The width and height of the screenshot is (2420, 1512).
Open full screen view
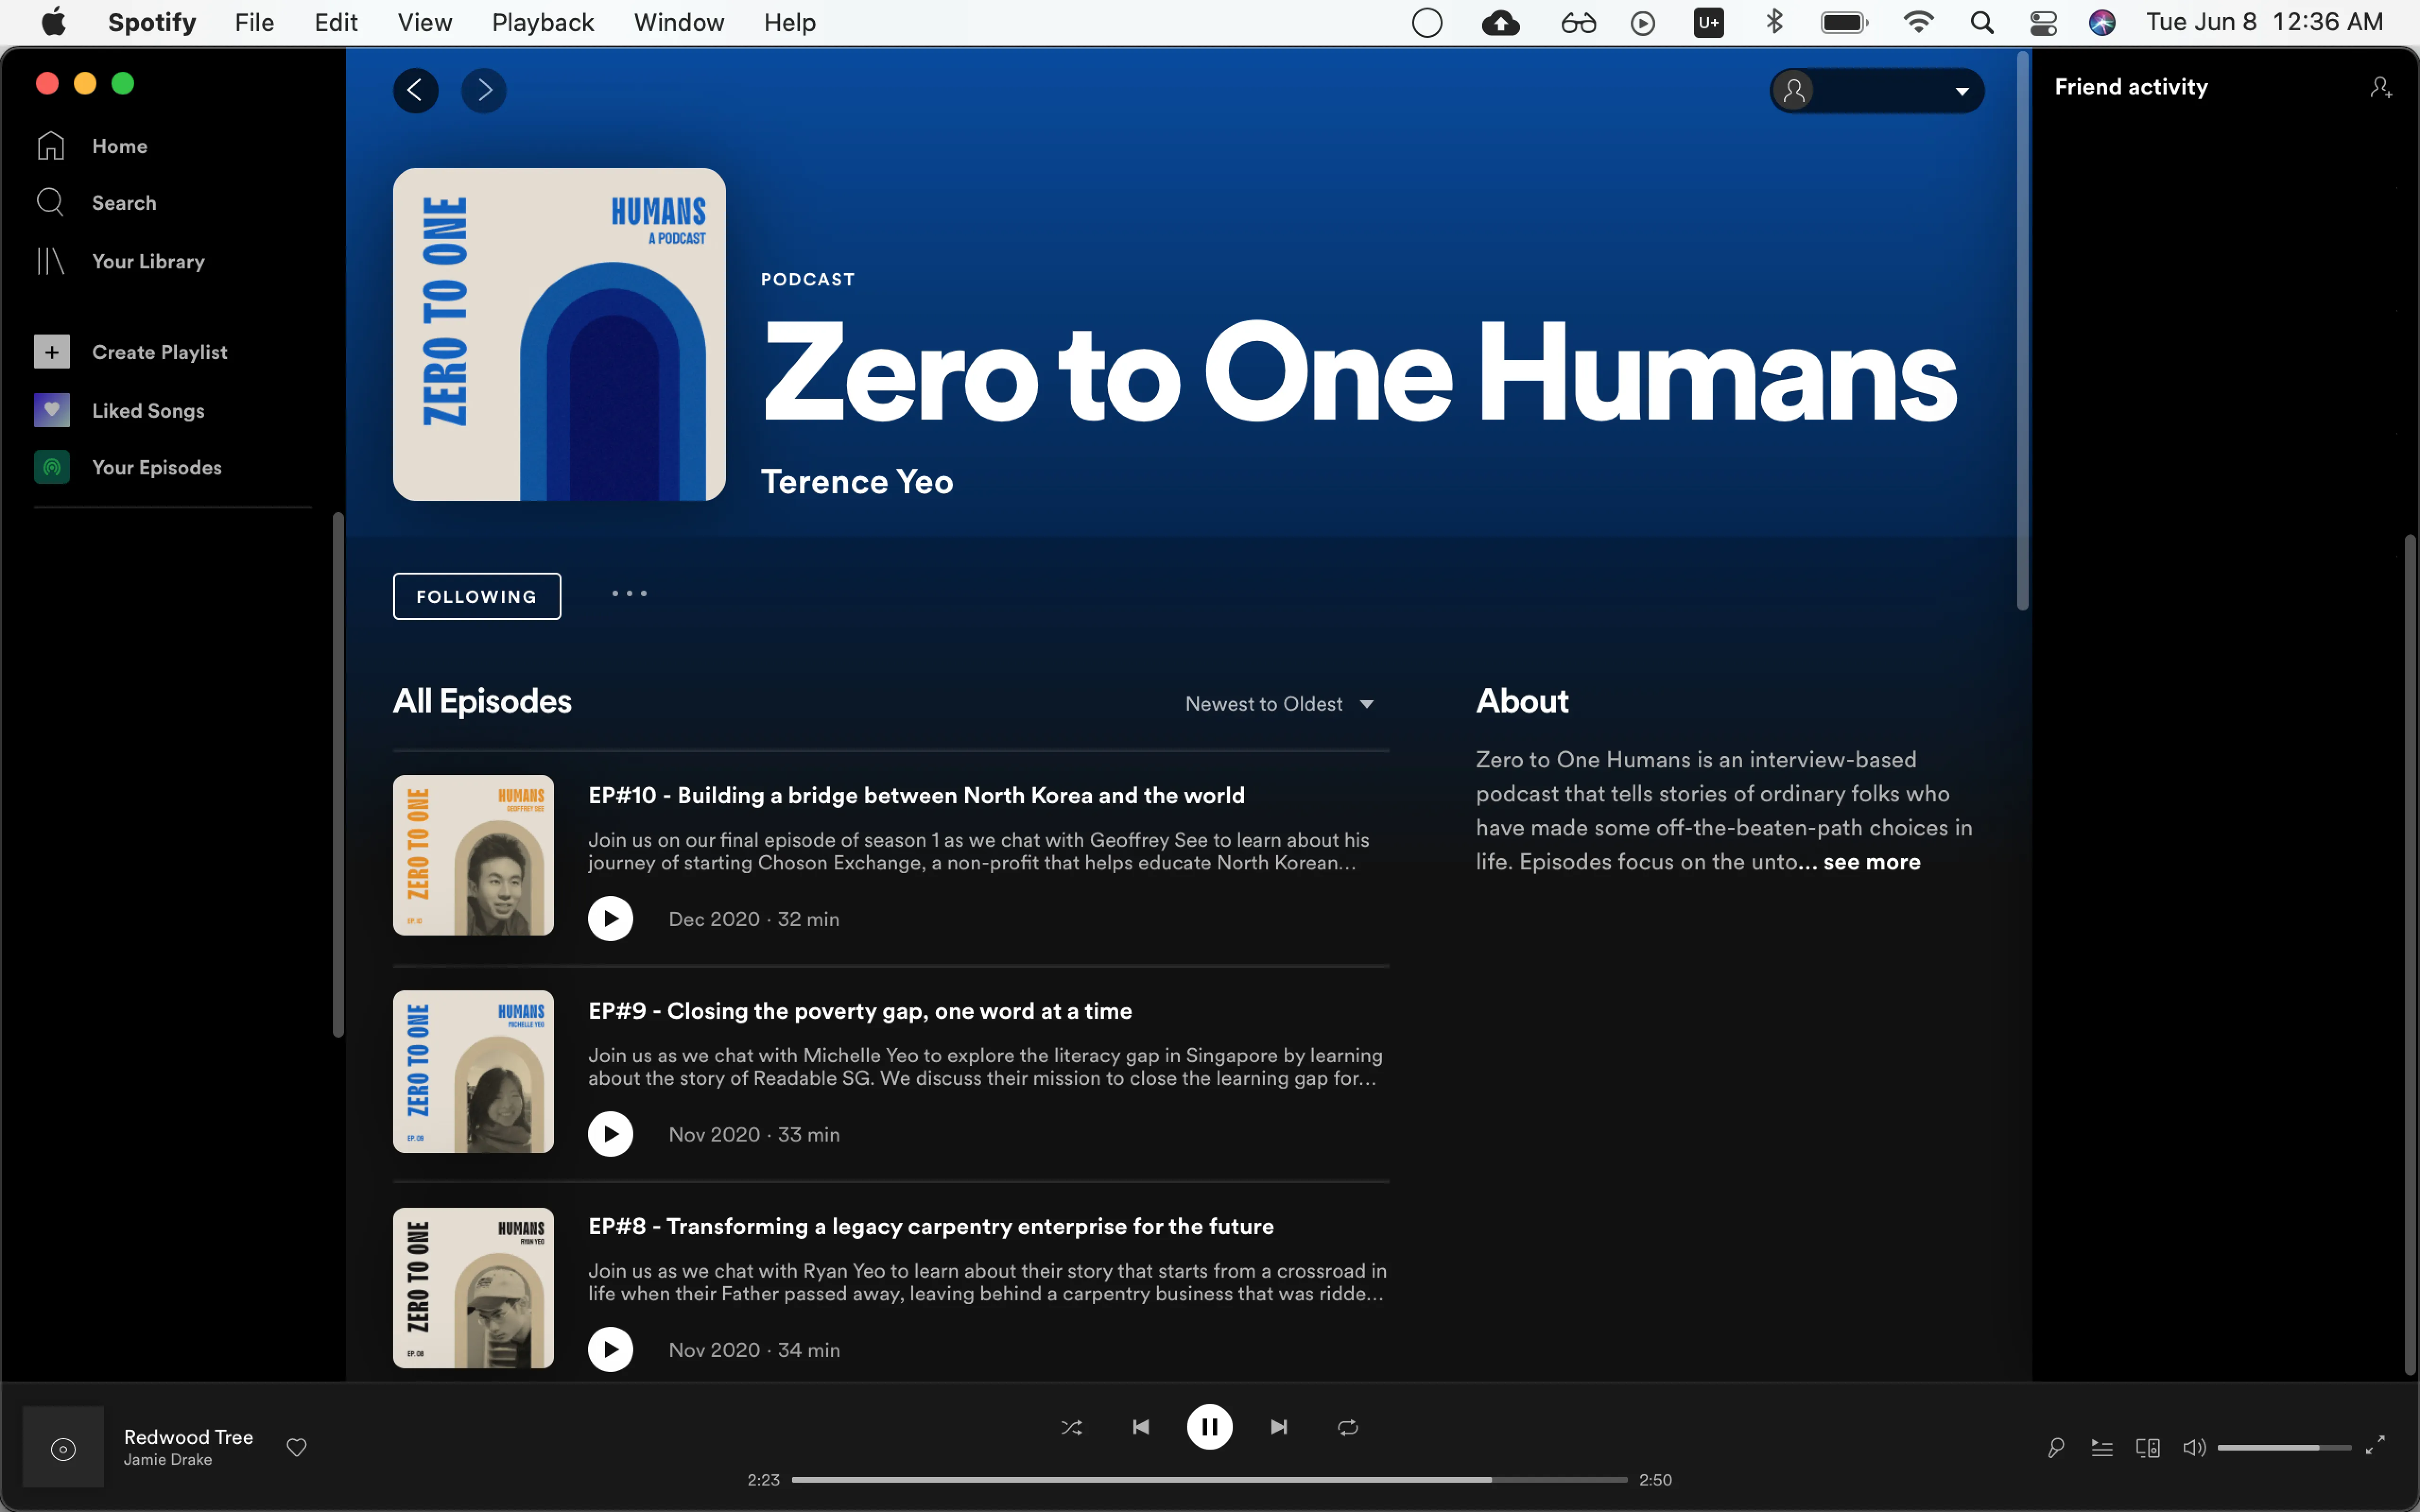click(x=2376, y=1445)
